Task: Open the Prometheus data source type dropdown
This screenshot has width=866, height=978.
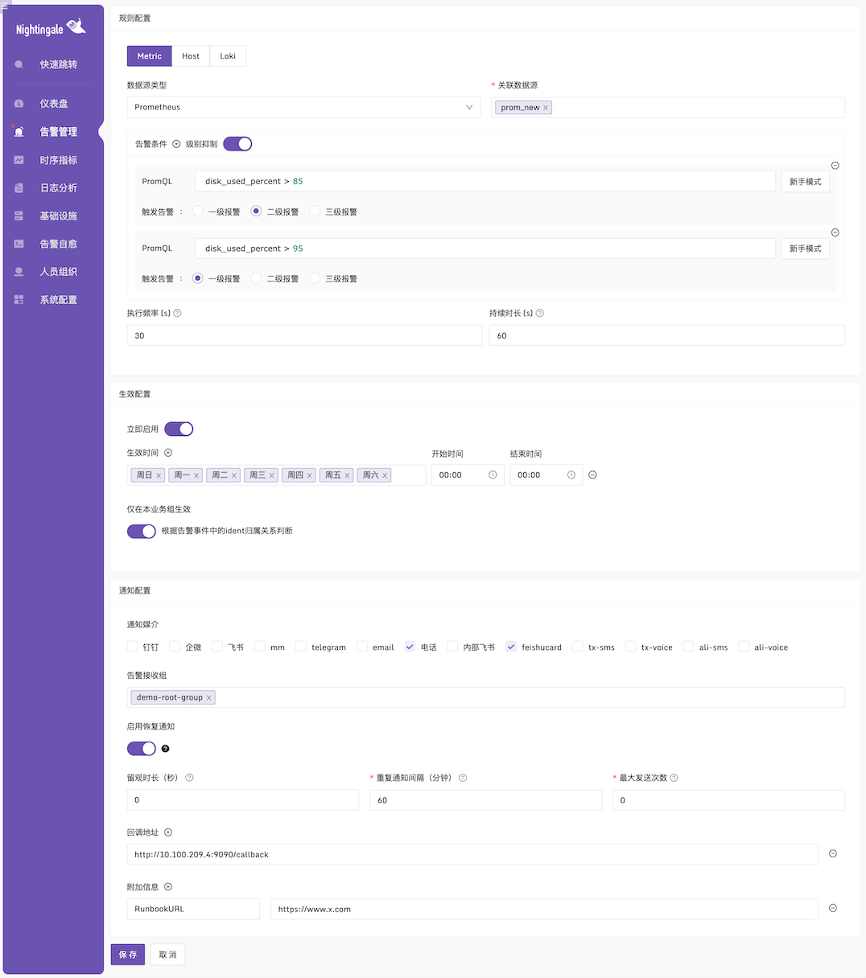Action: 303,107
